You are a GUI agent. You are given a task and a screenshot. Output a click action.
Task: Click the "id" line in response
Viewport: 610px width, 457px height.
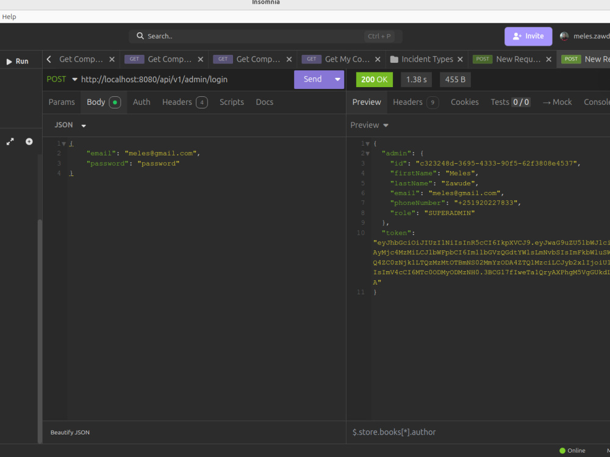pos(485,163)
